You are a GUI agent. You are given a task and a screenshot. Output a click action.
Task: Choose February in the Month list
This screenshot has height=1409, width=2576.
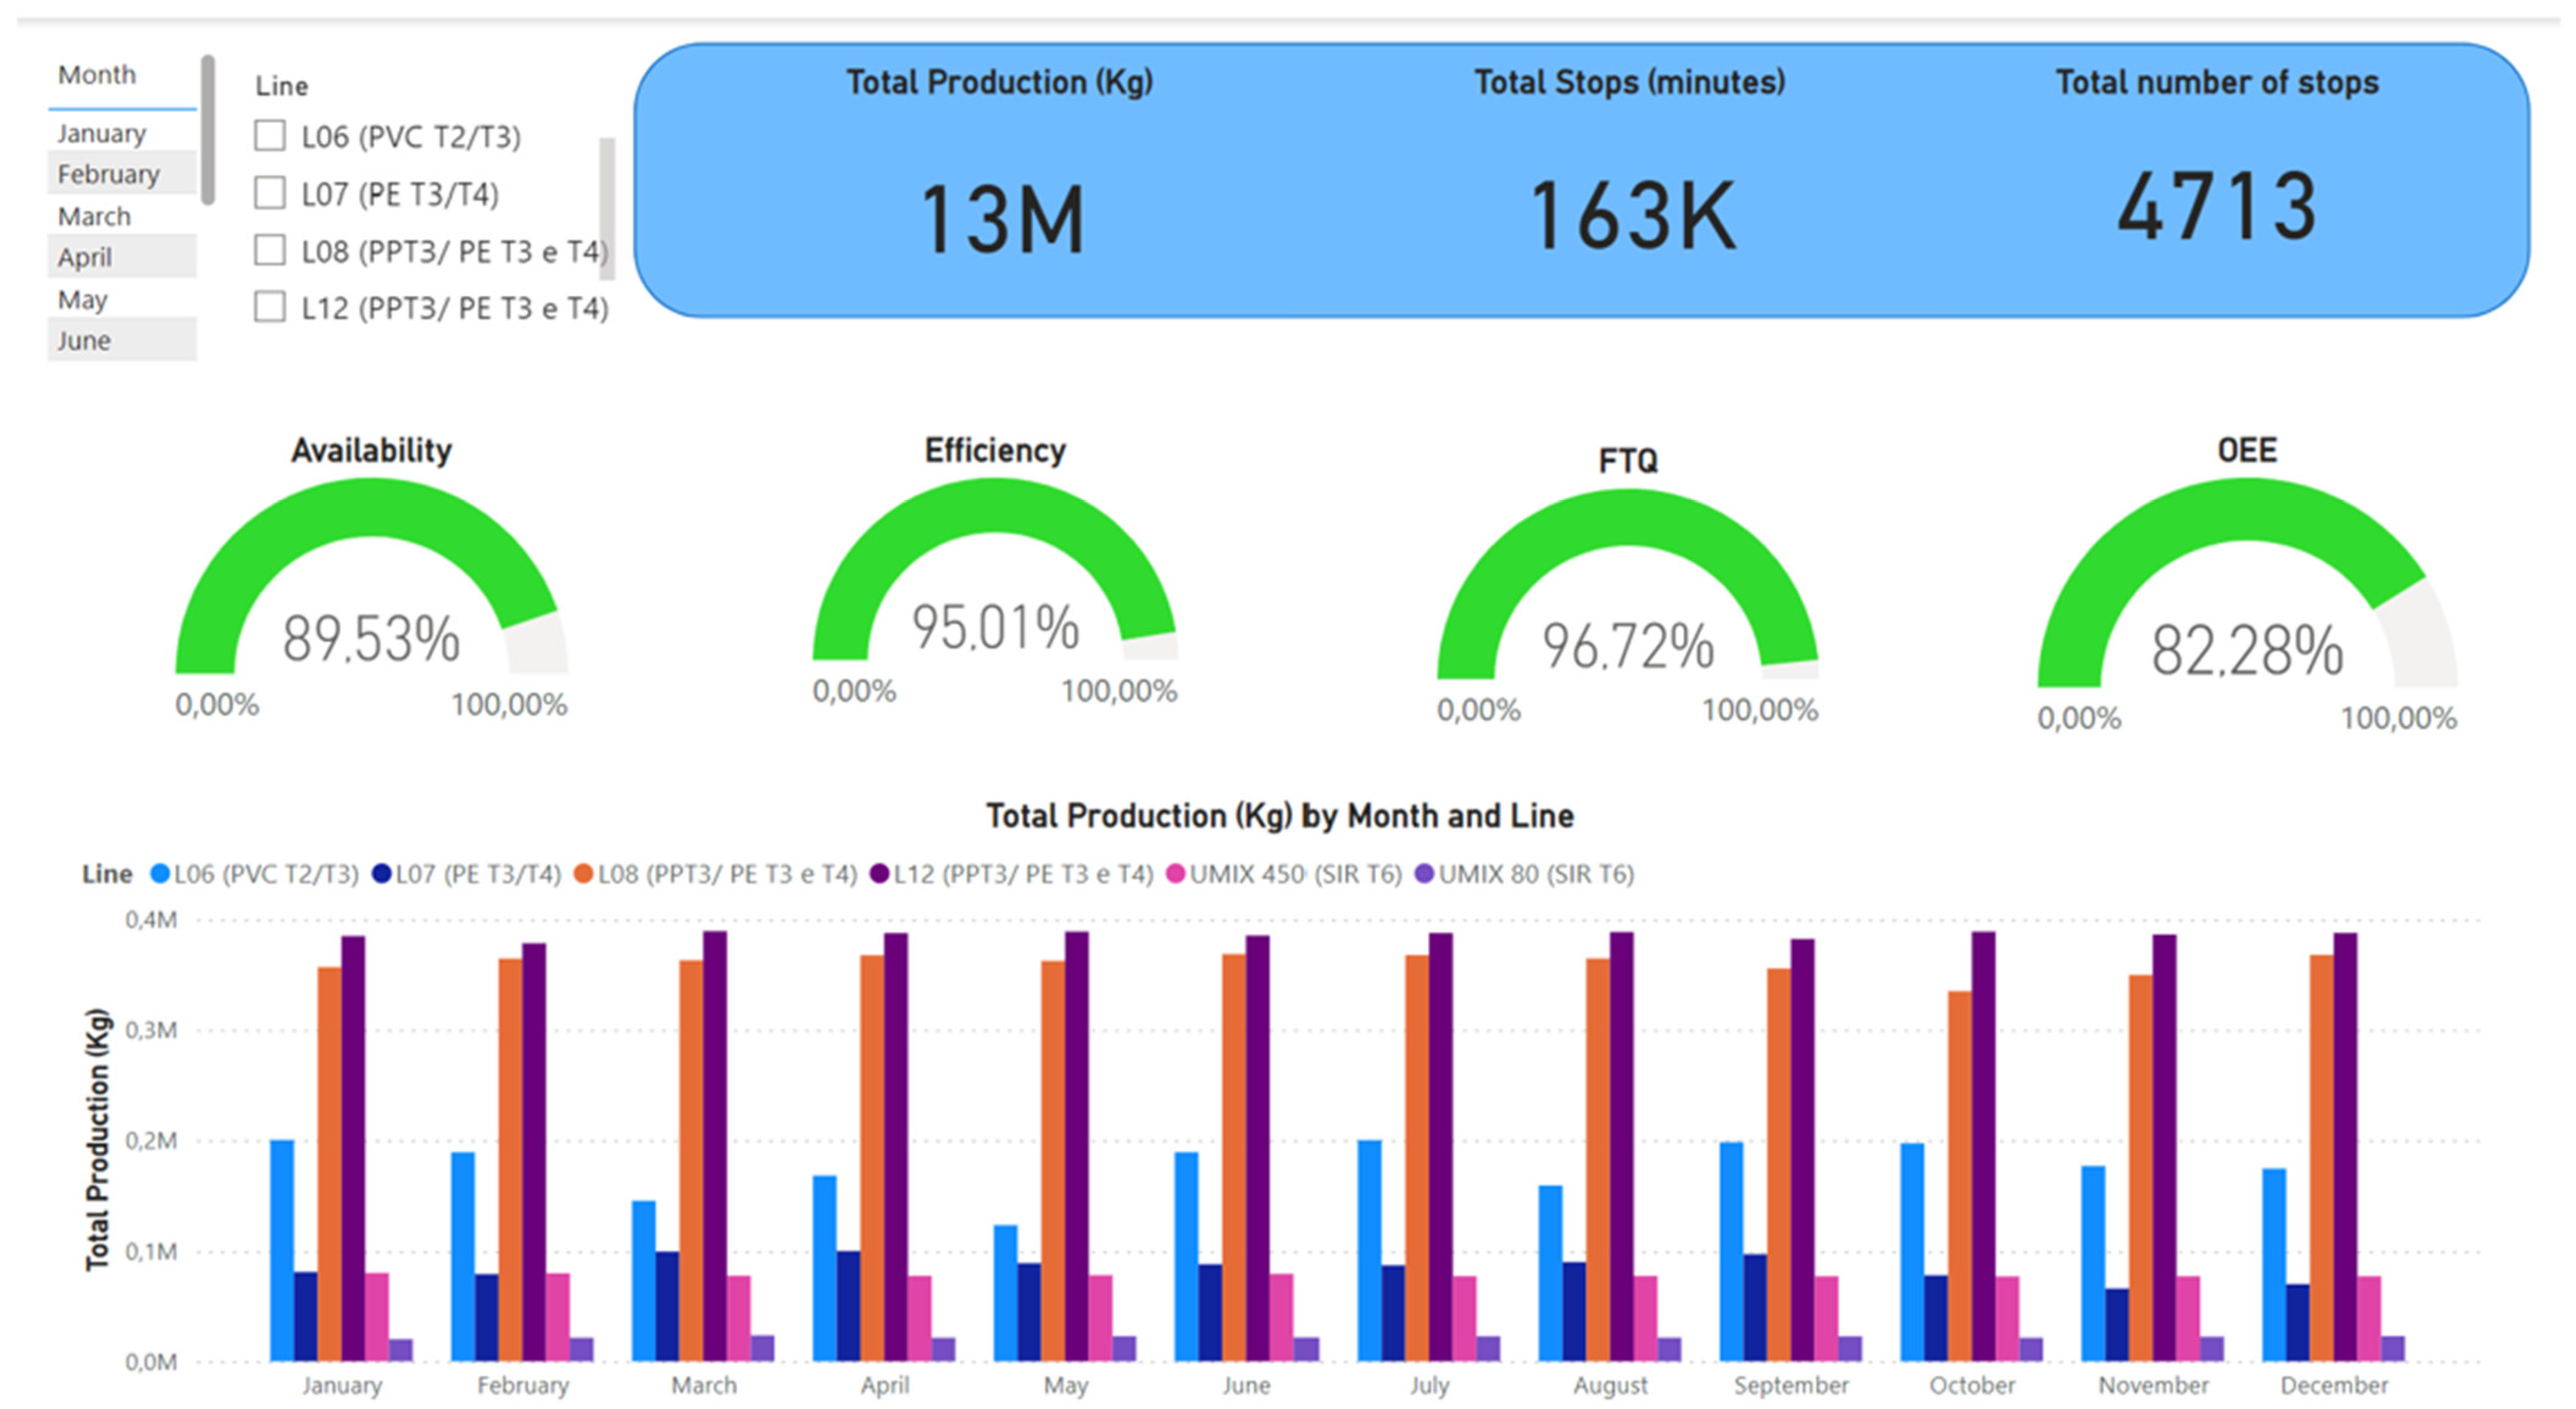(x=108, y=174)
